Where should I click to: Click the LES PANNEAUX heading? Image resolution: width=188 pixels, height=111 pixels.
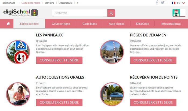49,35
